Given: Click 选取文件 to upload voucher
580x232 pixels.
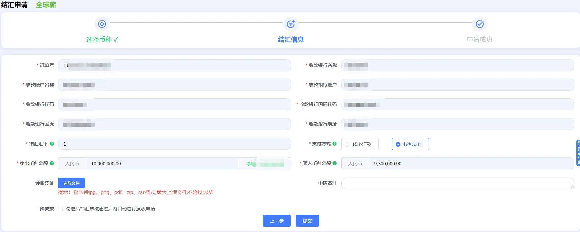Looking at the screenshot, I should click(x=71, y=183).
